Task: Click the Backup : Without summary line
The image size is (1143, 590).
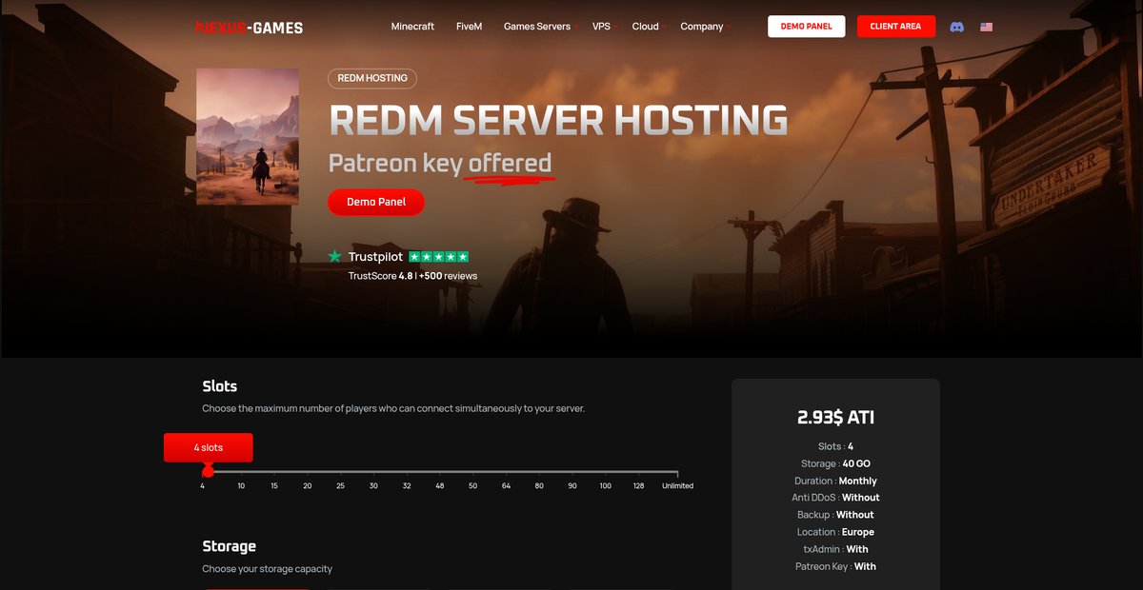Action: (835, 515)
